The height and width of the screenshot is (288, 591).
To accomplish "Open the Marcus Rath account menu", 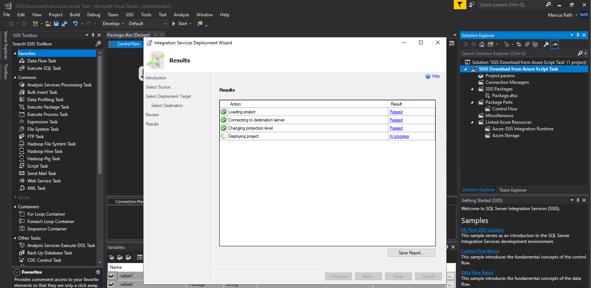I will pos(563,15).
